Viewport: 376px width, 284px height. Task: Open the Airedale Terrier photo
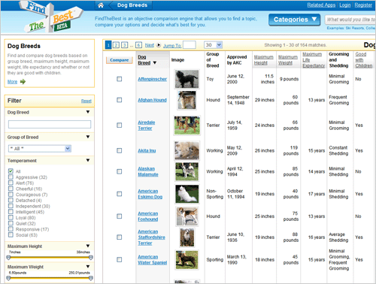click(187, 125)
